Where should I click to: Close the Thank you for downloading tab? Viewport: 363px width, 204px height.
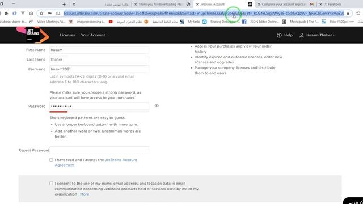point(136,4)
